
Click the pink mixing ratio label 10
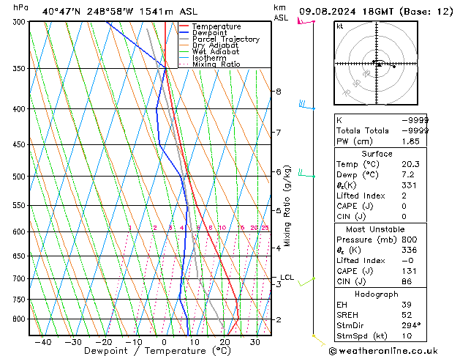[222, 228]
